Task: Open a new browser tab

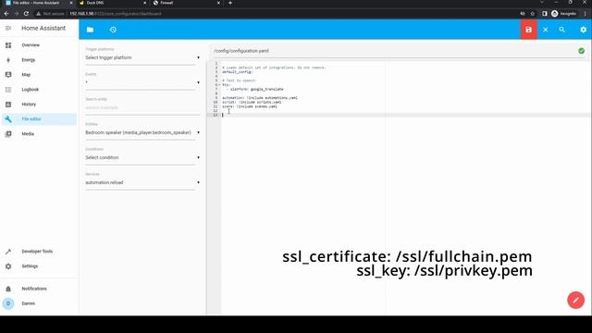Action: click(230, 3)
